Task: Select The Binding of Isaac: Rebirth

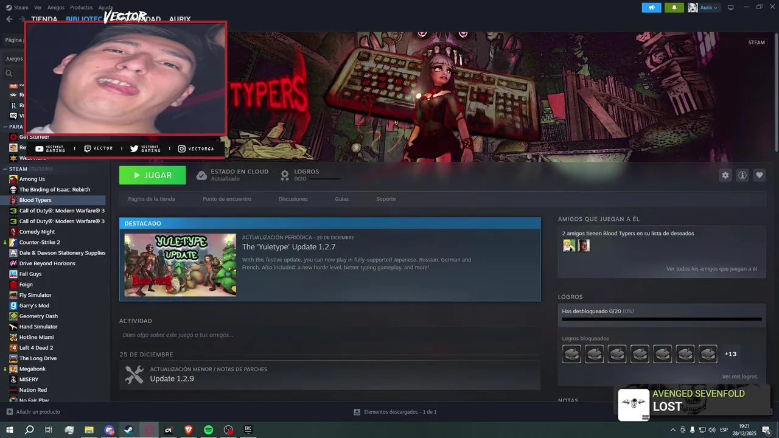Action: pyautogui.click(x=55, y=189)
